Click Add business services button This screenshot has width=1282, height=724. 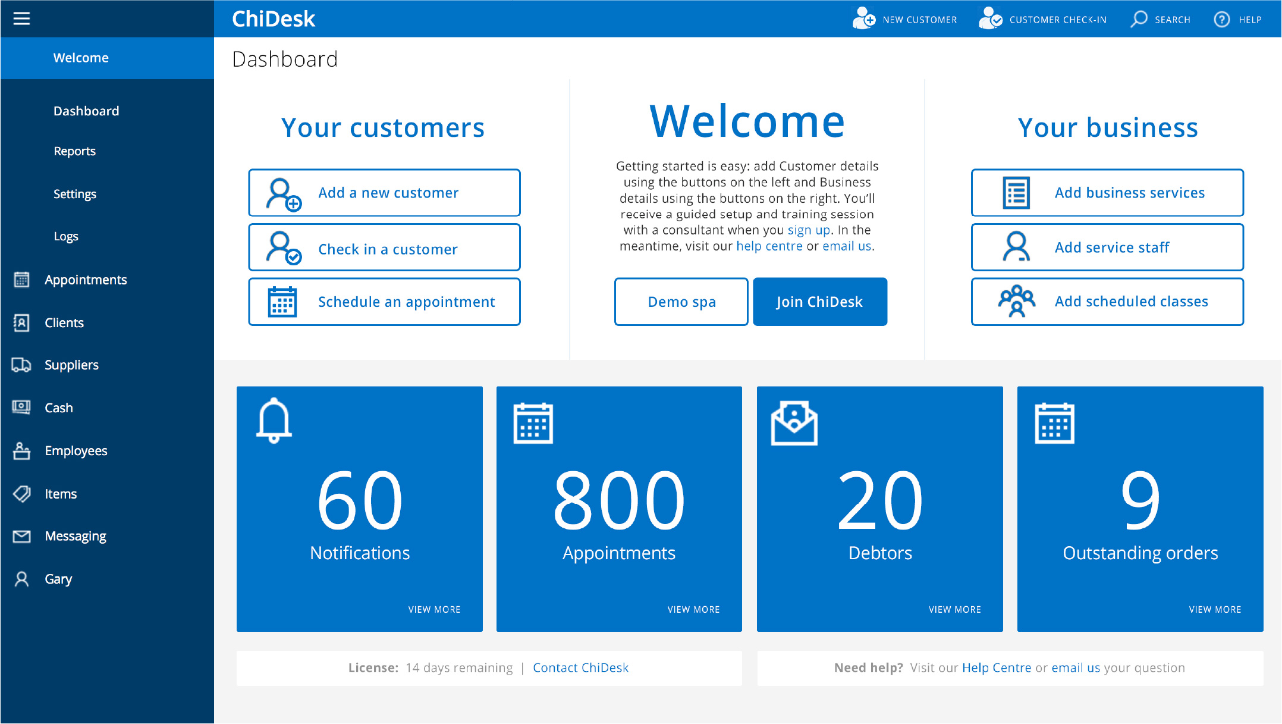[1107, 193]
